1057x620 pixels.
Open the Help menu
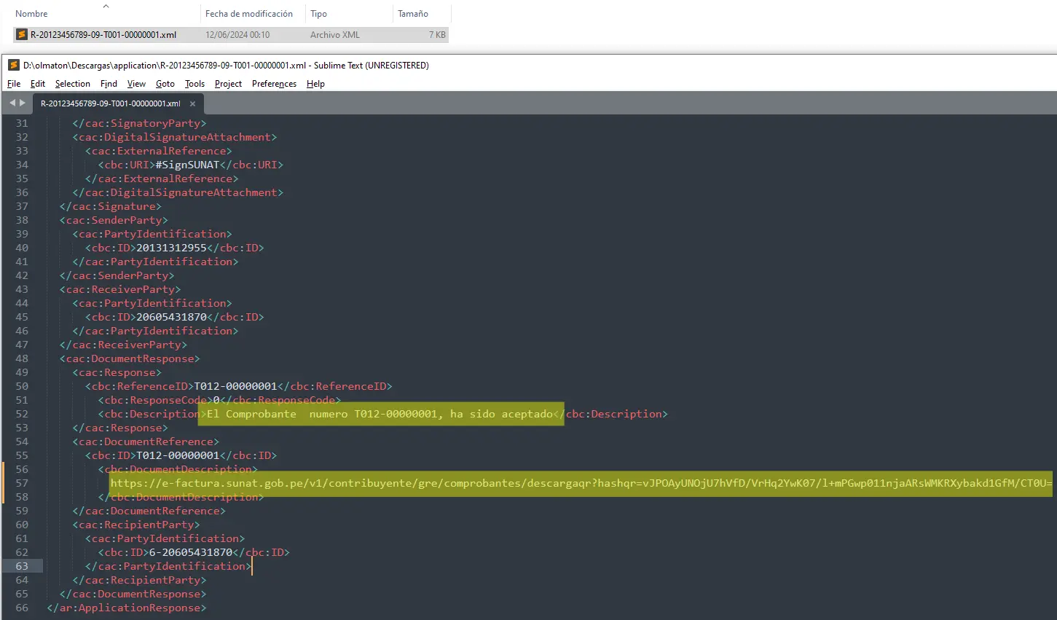315,84
